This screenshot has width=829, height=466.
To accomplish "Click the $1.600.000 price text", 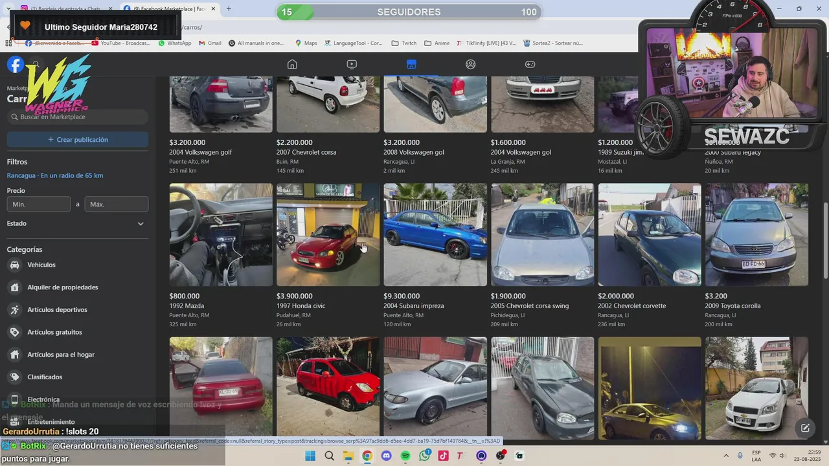I will (x=508, y=142).
